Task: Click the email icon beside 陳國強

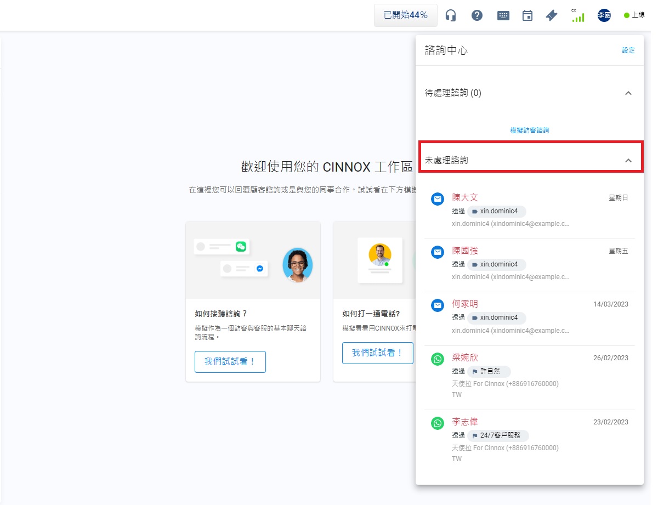Action: (437, 252)
